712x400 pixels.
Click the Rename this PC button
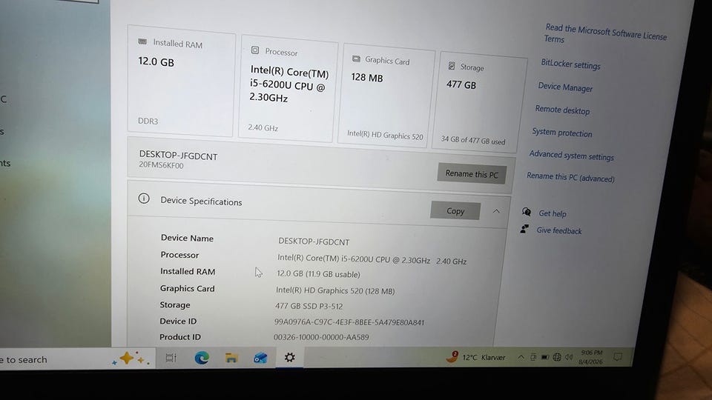(472, 173)
